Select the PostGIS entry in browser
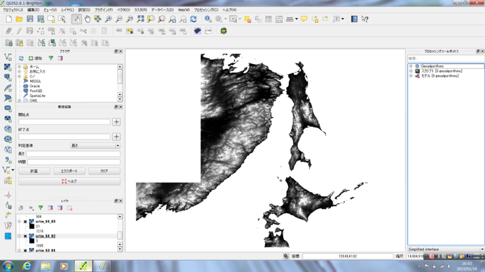Viewport: 485px width, 272px height. click(36, 91)
